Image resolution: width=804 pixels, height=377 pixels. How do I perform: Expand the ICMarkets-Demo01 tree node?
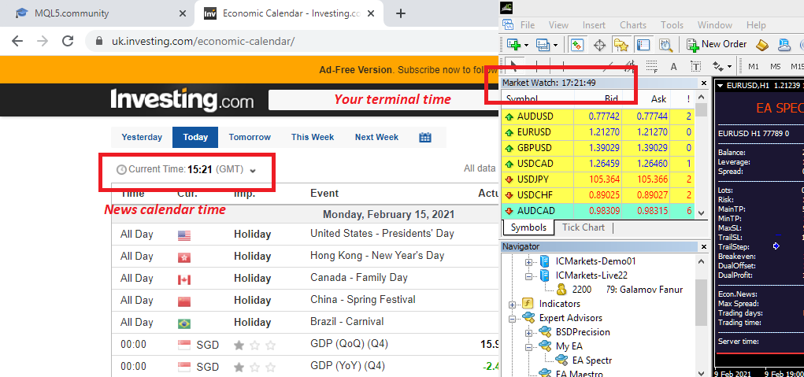click(x=528, y=262)
